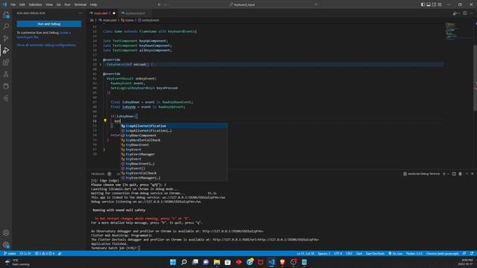Click the lightbulb code action icon
This screenshot has height=268, width=477.
[105, 121]
